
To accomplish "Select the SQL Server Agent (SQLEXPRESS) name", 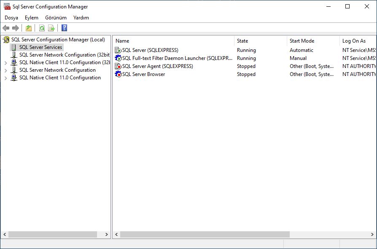I will coord(157,66).
